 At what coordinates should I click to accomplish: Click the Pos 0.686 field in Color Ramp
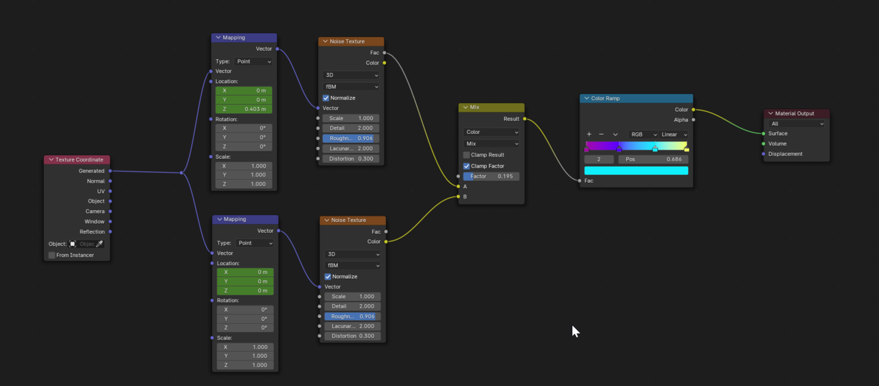pyautogui.click(x=653, y=159)
